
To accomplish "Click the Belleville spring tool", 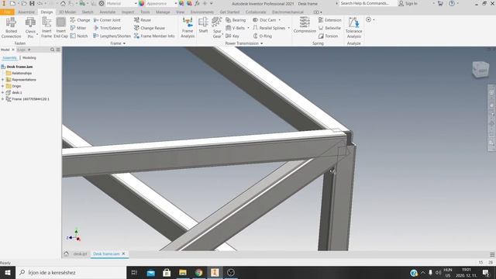I will coord(329,28).
